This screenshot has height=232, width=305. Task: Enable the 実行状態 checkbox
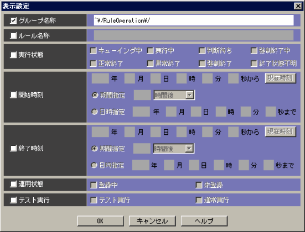point(13,55)
